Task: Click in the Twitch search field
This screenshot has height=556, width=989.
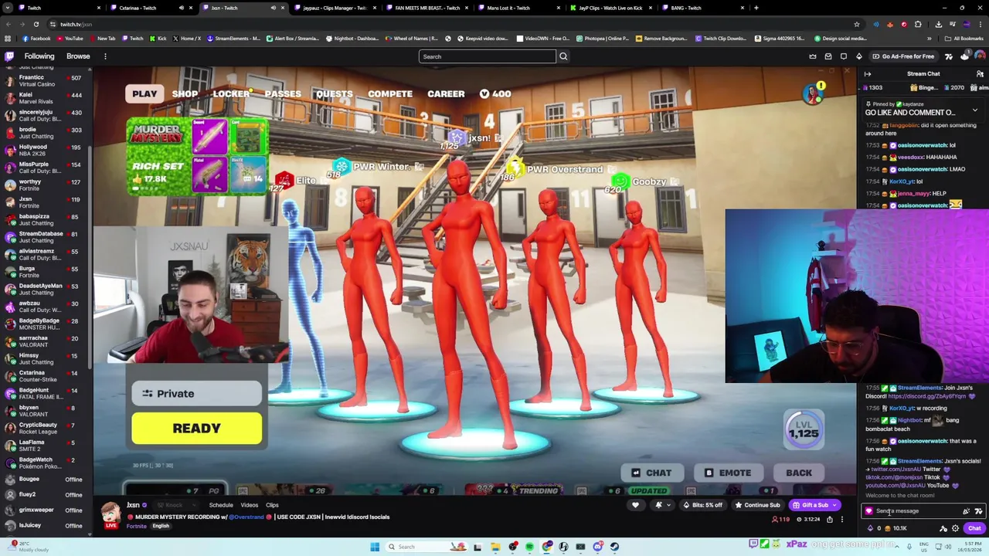Action: click(487, 56)
